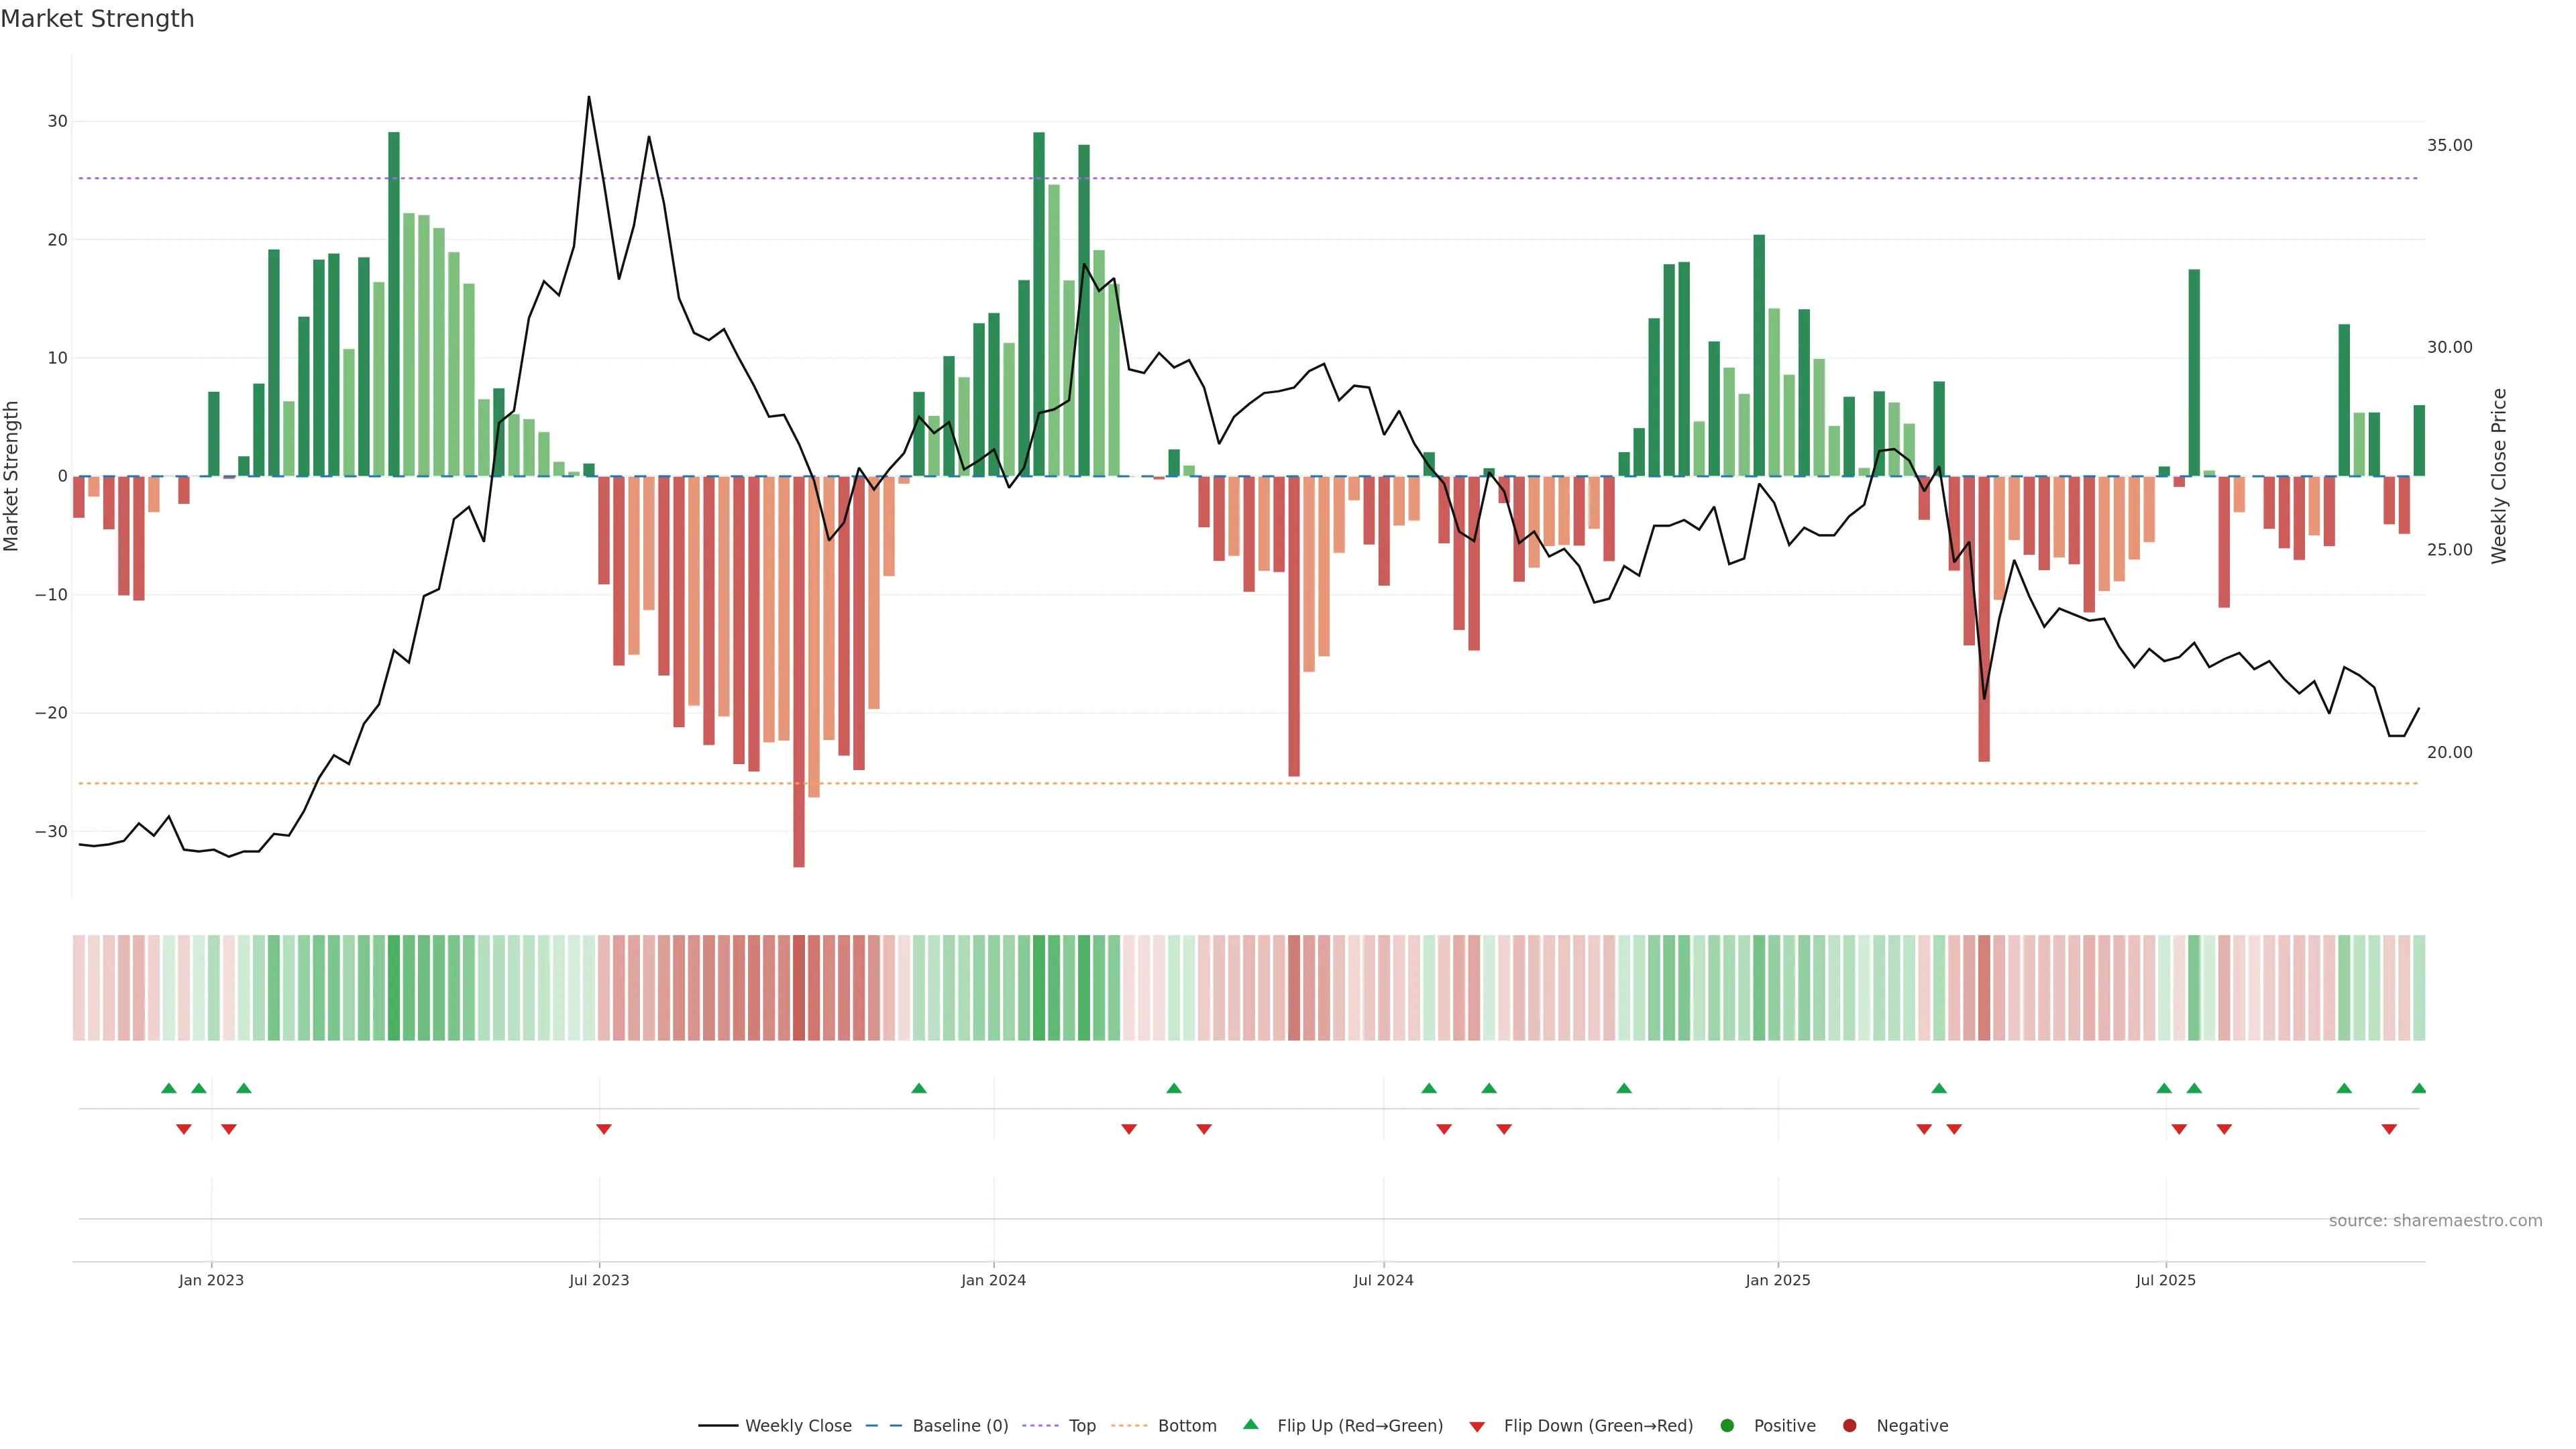This screenshot has width=2576, height=1449.
Task: Click the purple dotted Top legend line sample
Action: pyautogui.click(x=1040, y=1425)
